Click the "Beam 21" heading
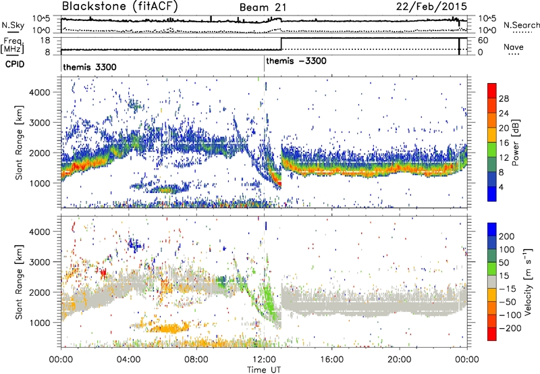Viewport: 540px width, 374px height. point(263,7)
